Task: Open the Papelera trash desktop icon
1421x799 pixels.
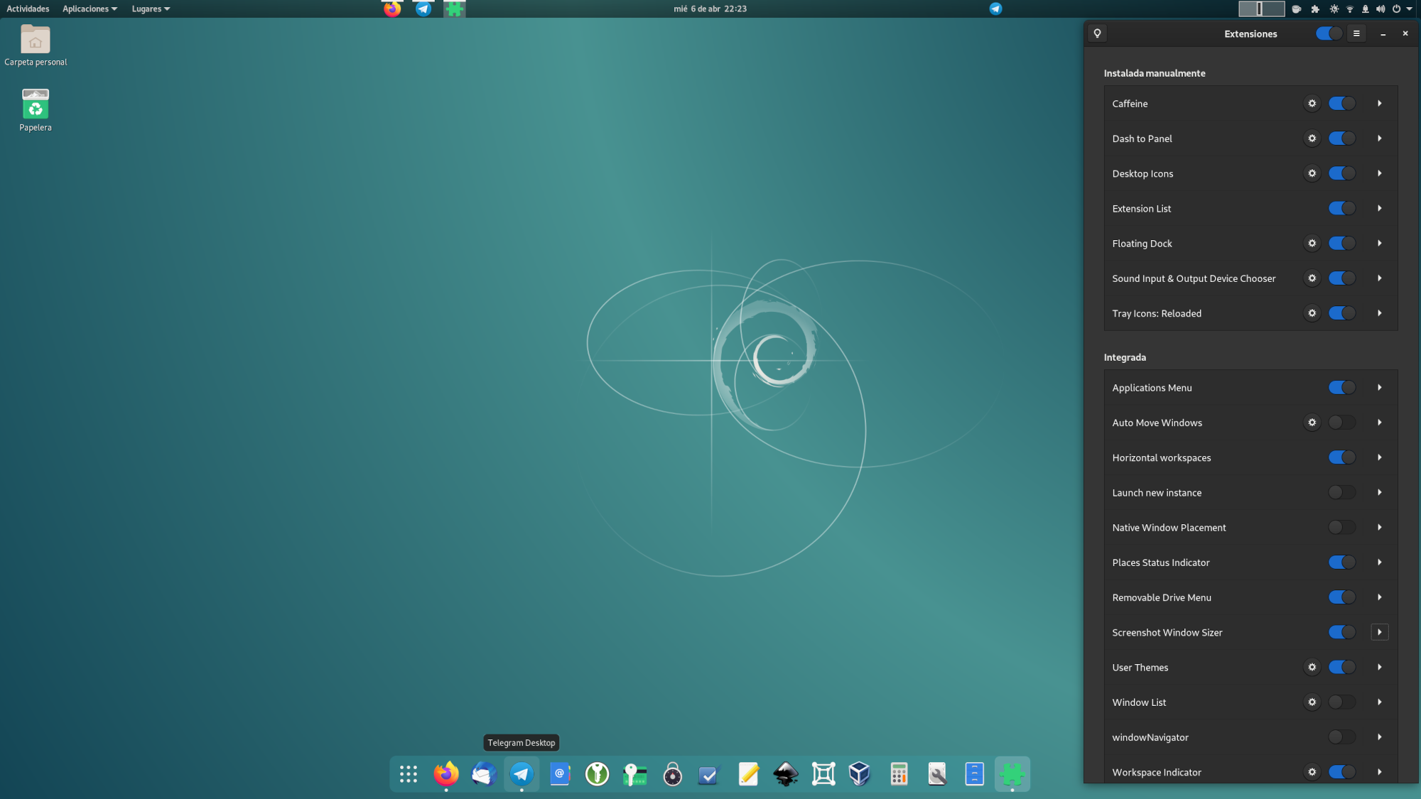Action: pyautogui.click(x=36, y=110)
